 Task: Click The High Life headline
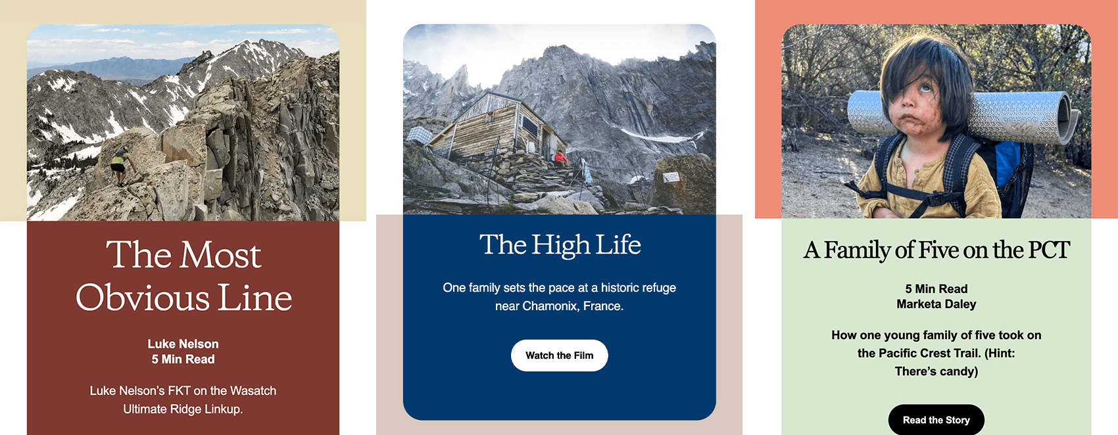click(560, 245)
